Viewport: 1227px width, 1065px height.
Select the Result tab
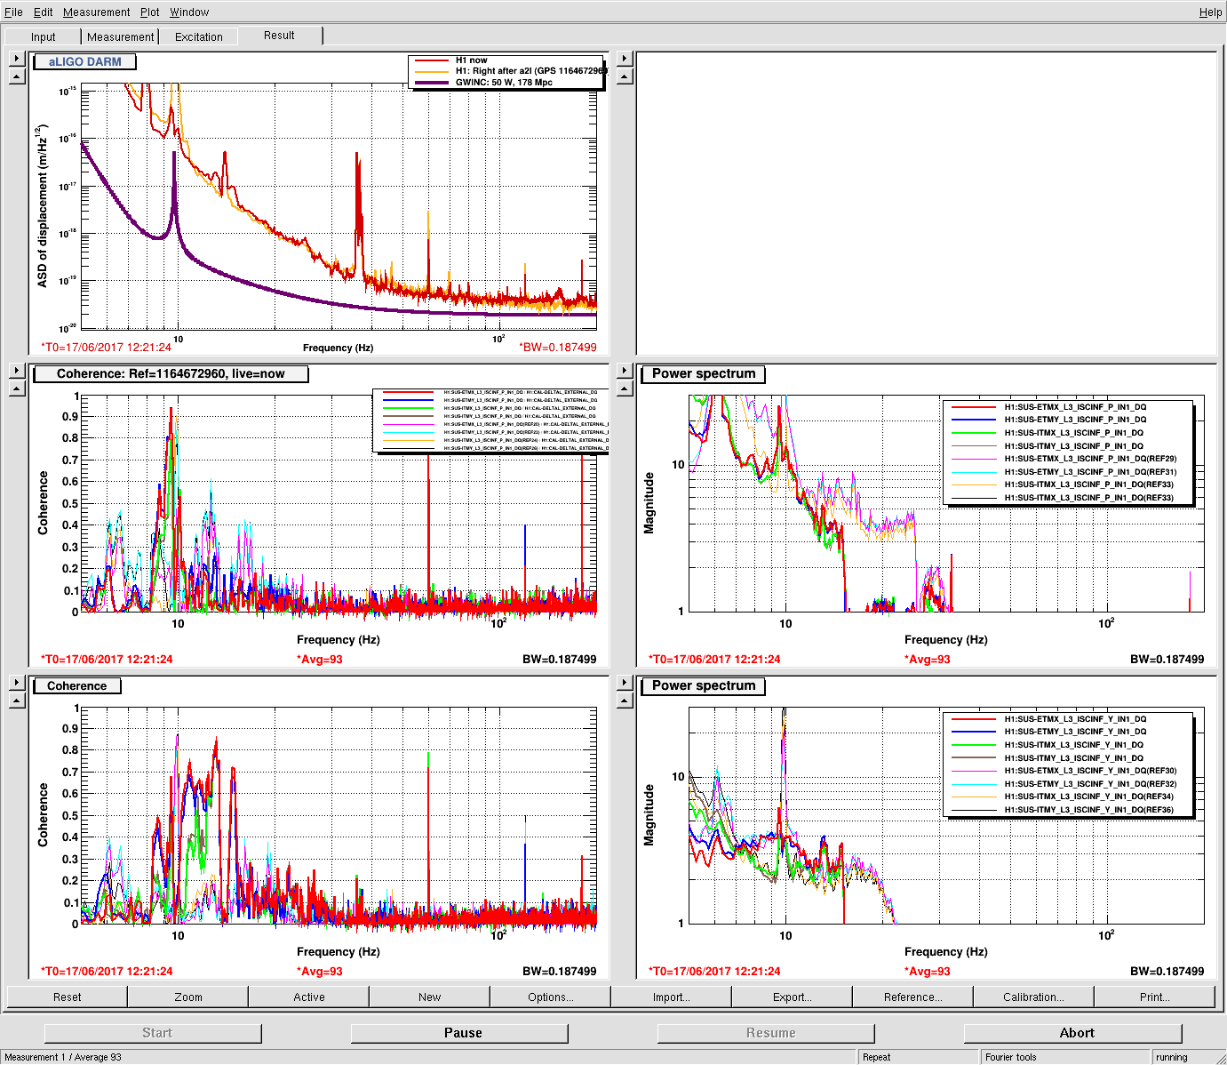click(x=279, y=36)
